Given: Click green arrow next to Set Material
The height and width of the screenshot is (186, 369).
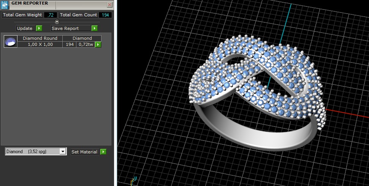Looking at the screenshot, I should 103,152.
